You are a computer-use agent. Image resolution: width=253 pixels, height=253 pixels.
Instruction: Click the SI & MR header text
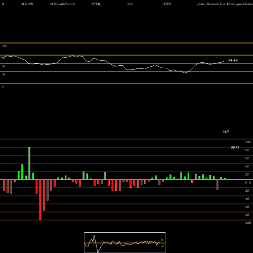[27, 4]
